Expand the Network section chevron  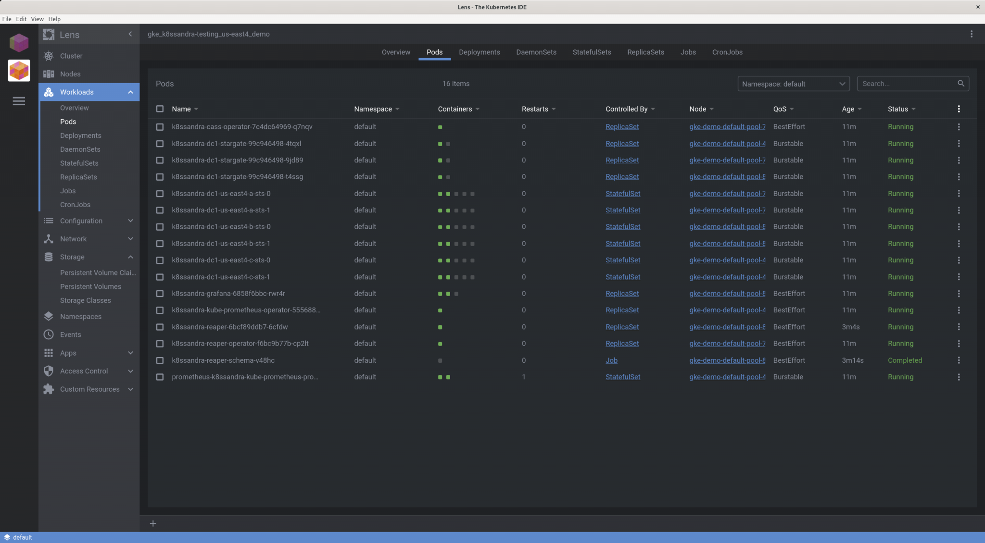[x=130, y=239]
